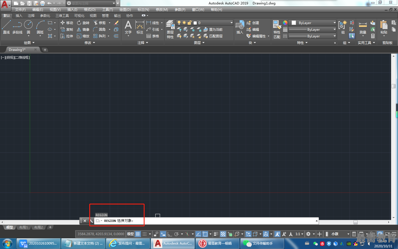This screenshot has height=249, width=398.
Task: Toggle transparency display in status bar
Action: coord(223,234)
